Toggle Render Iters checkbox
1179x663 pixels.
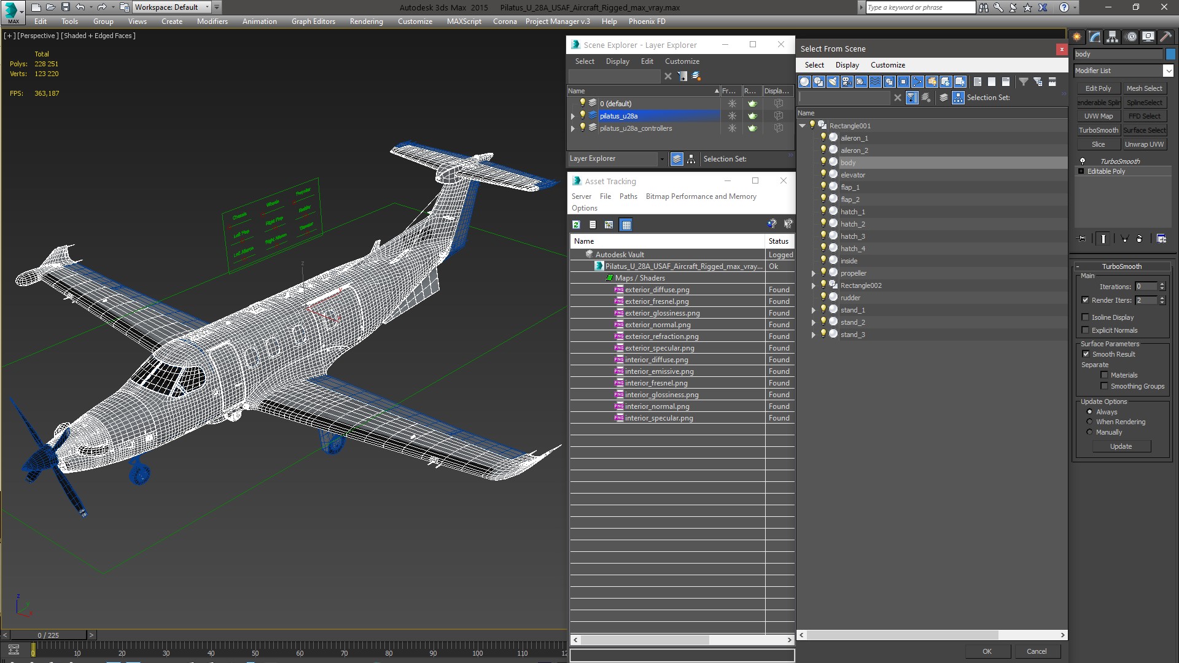pos(1085,300)
